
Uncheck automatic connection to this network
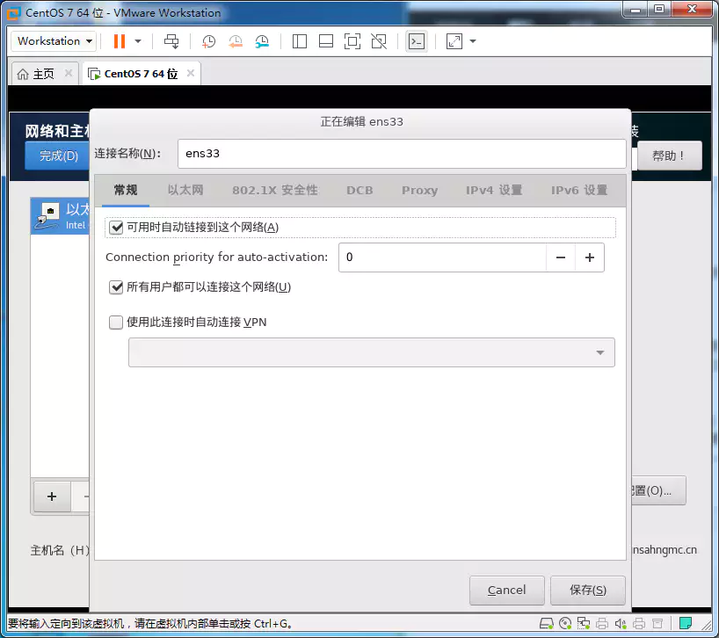(116, 227)
